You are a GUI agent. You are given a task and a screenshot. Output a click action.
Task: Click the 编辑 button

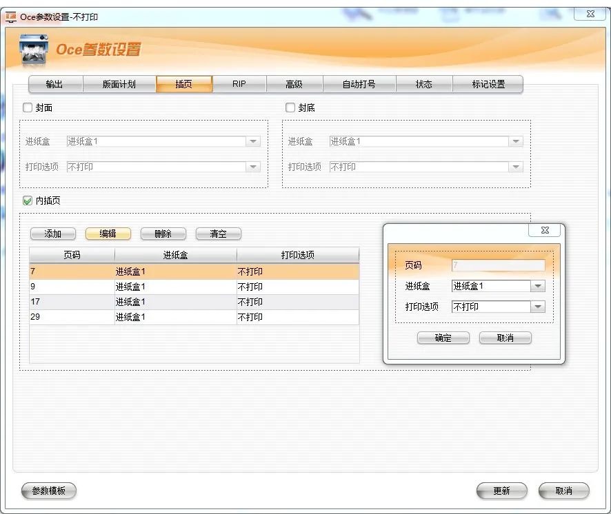(108, 234)
